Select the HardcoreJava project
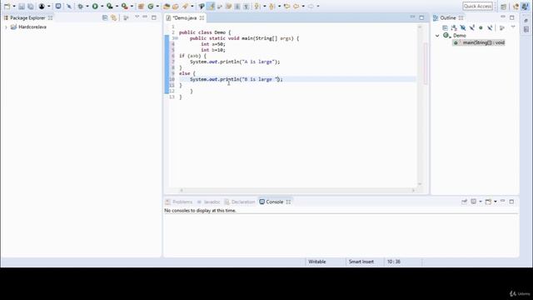This screenshot has width=533, height=300. coord(32,27)
